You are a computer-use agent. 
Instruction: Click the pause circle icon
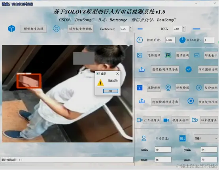tap(198, 88)
